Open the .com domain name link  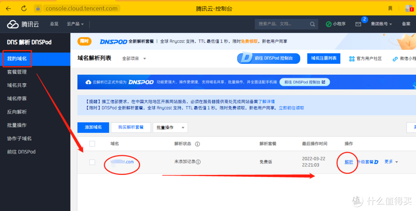122,162
